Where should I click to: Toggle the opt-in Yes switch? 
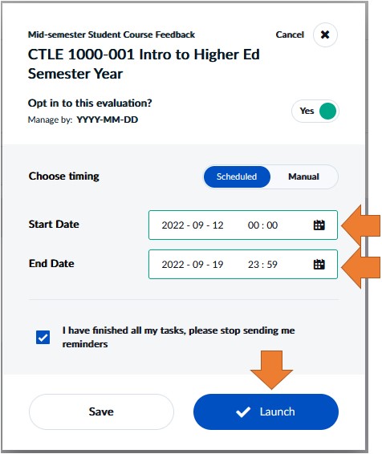pos(315,111)
